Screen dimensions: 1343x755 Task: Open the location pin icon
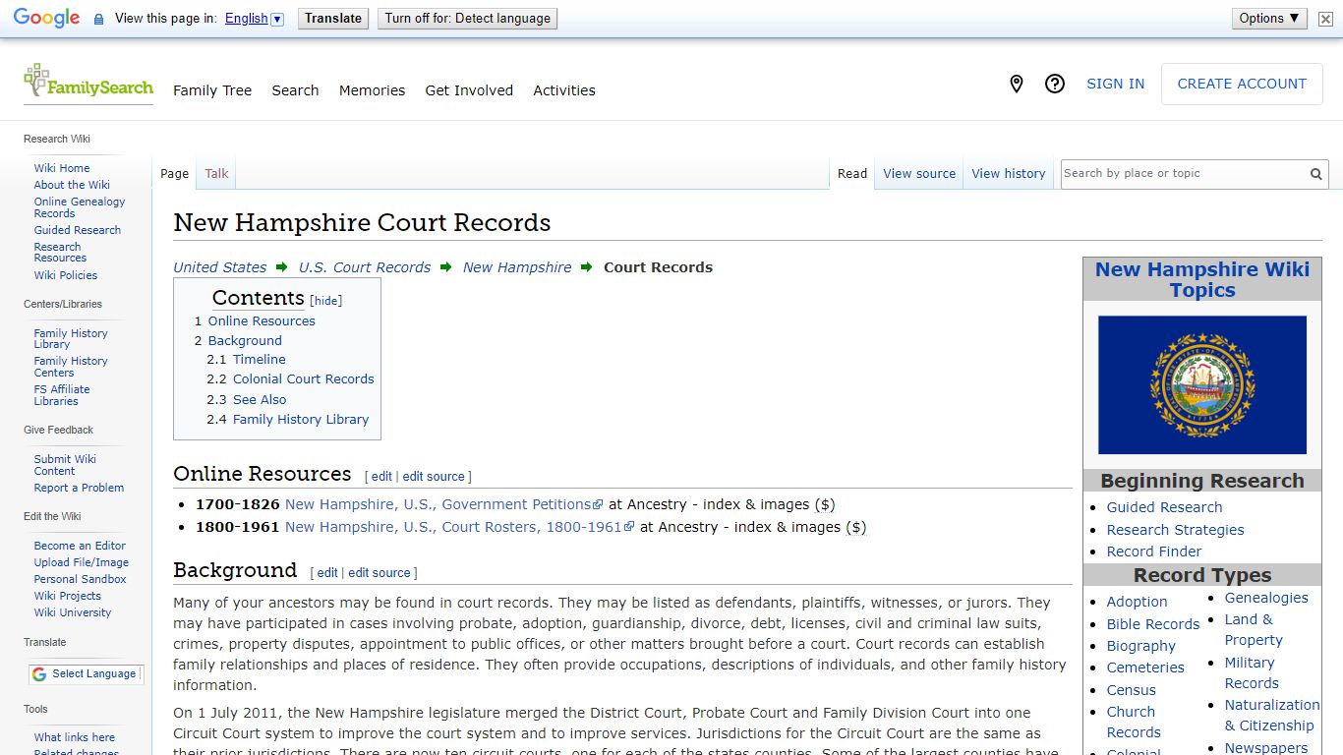click(1017, 85)
